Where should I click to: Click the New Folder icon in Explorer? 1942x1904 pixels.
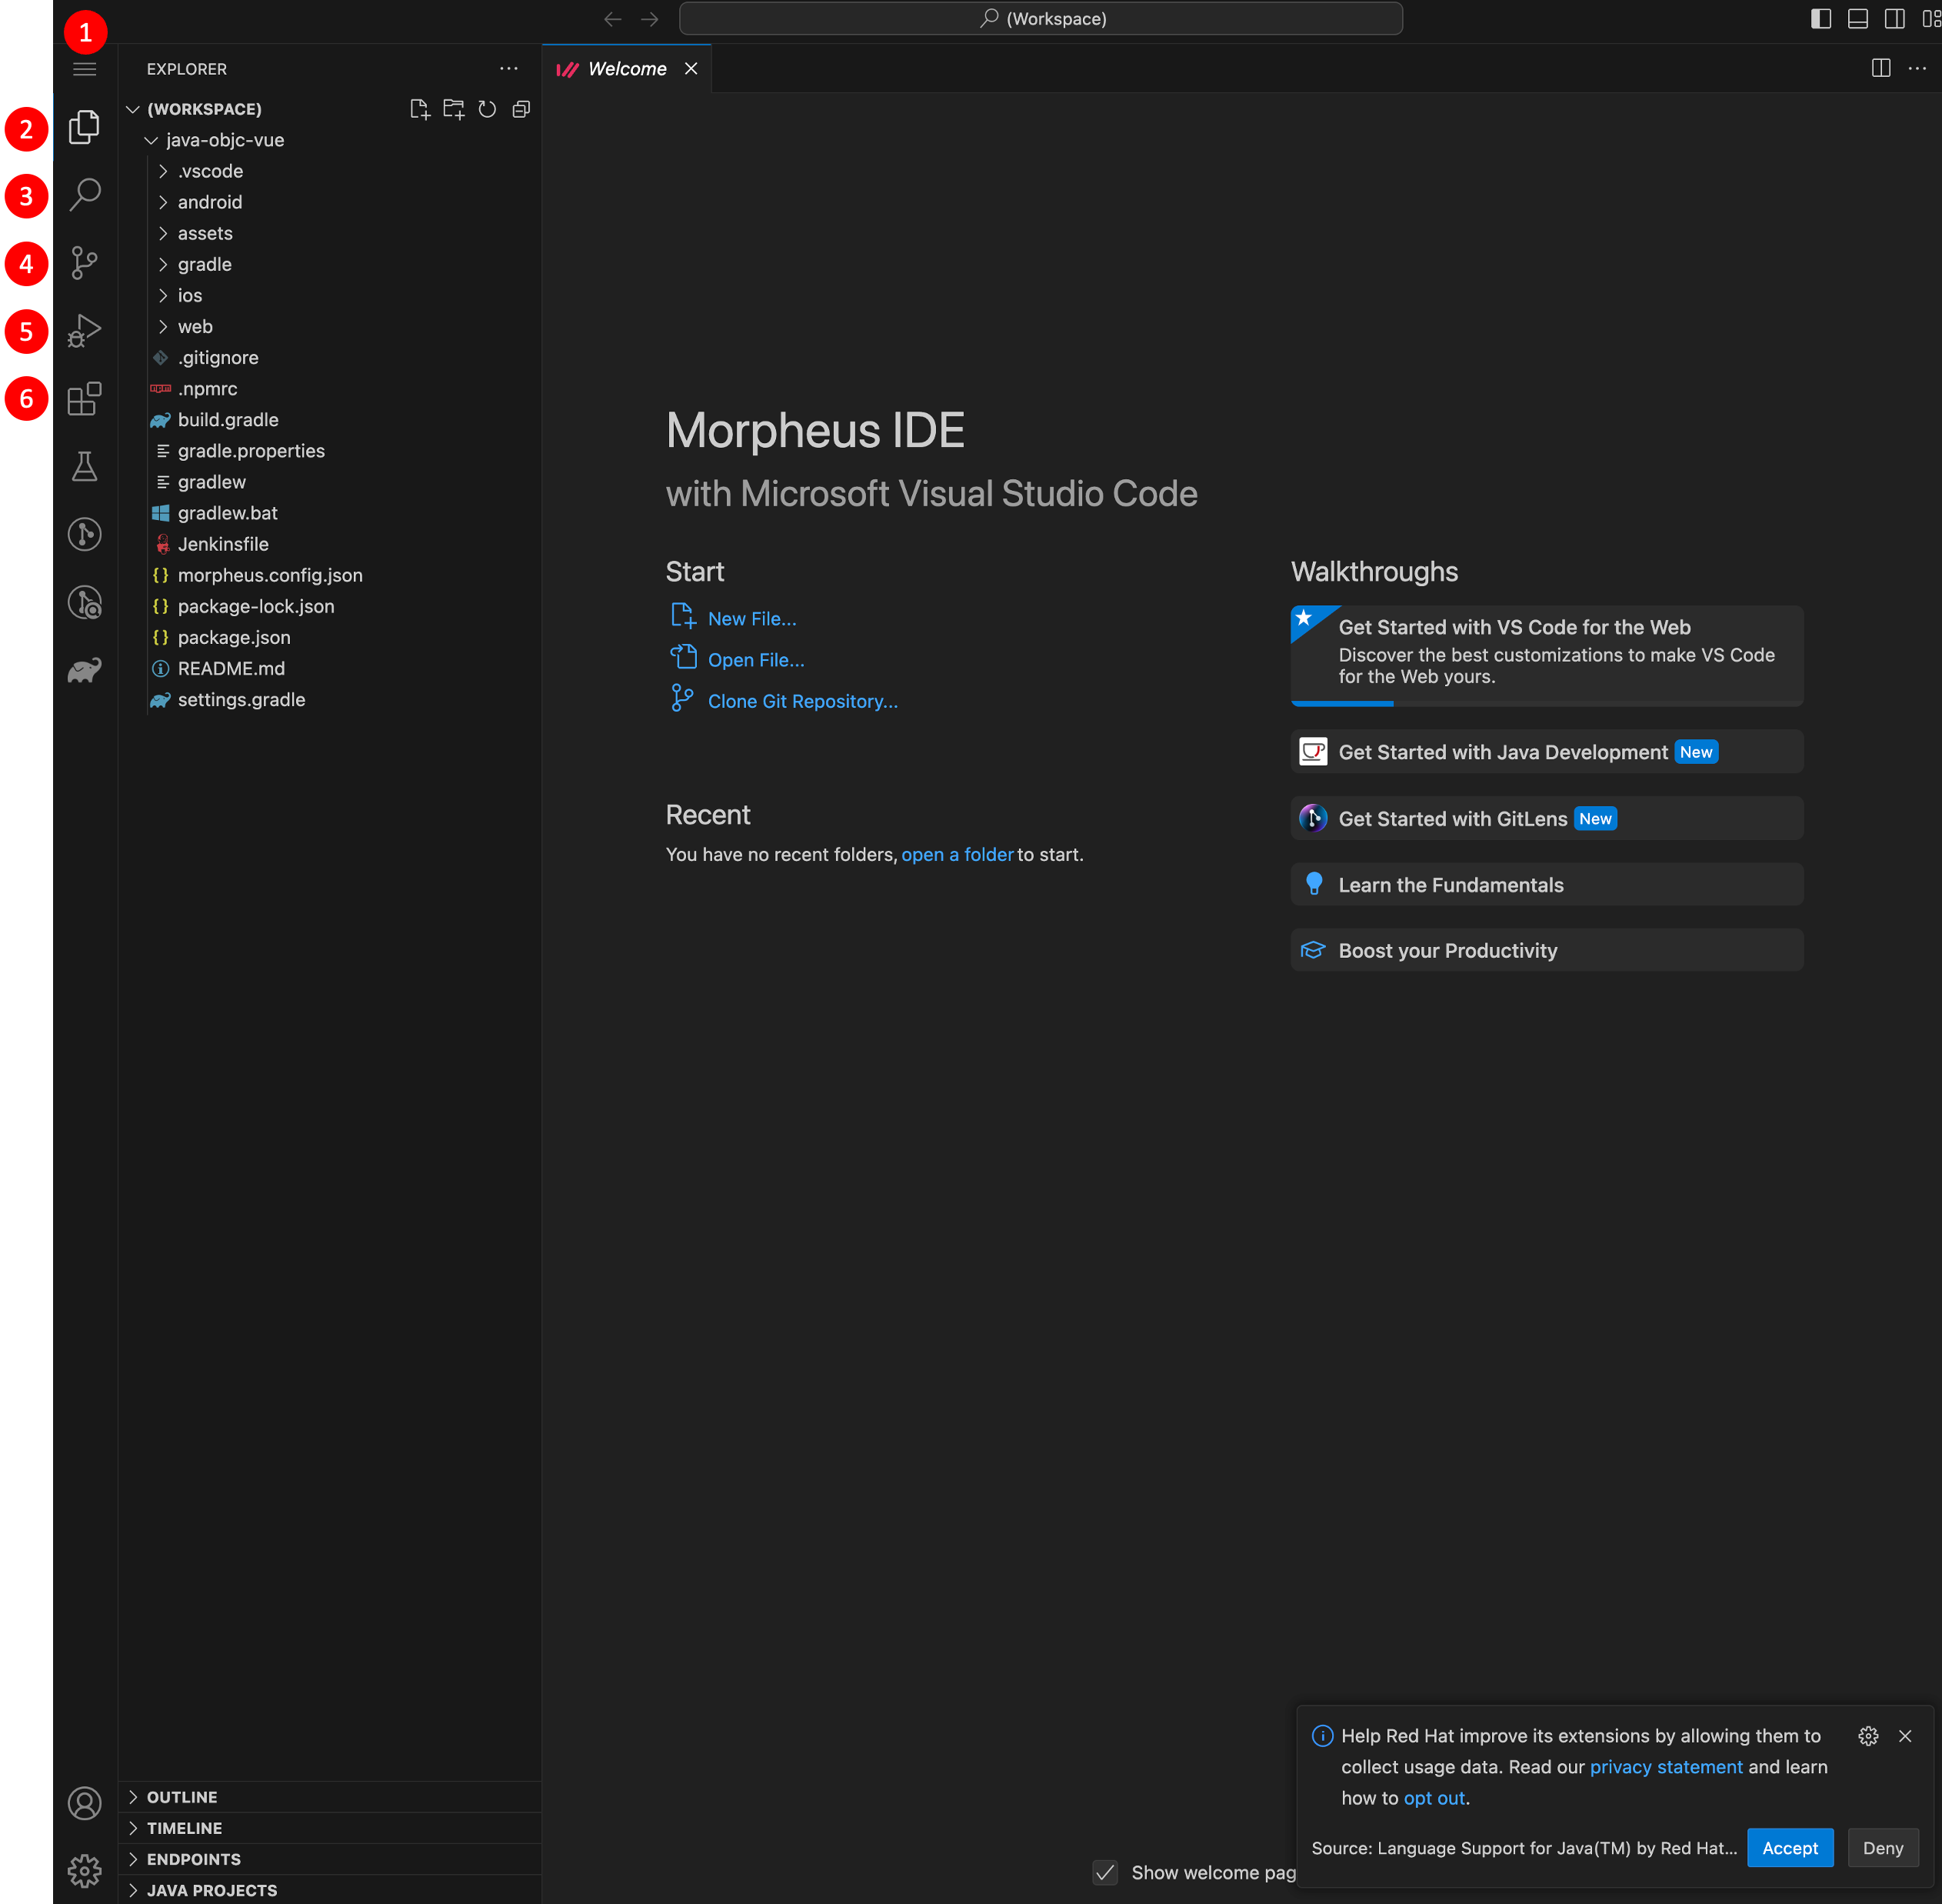click(453, 109)
